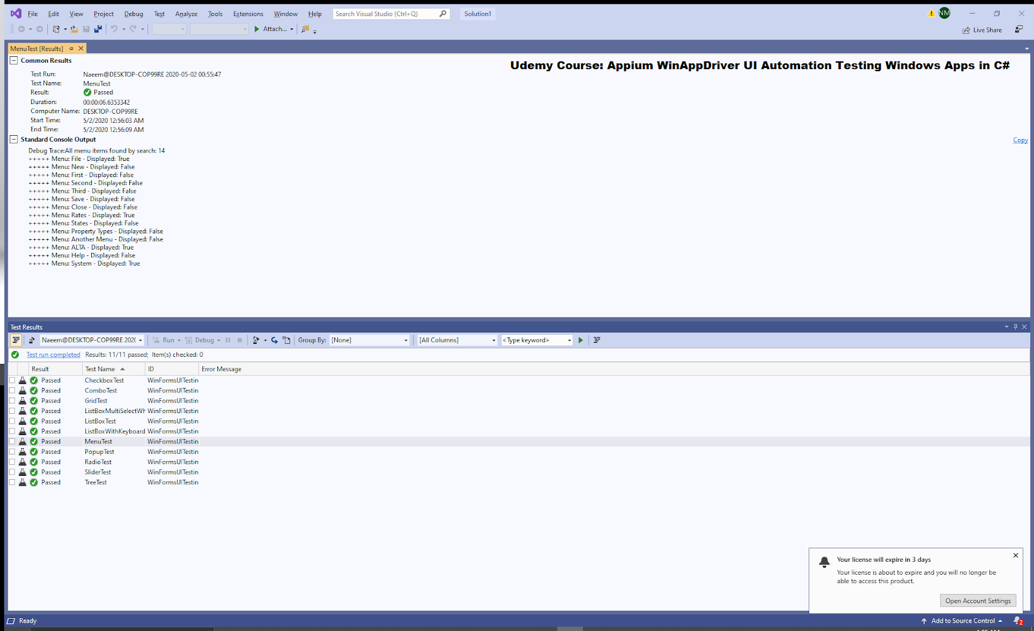
Task: Click the green Attach play icon
Action: [257, 29]
